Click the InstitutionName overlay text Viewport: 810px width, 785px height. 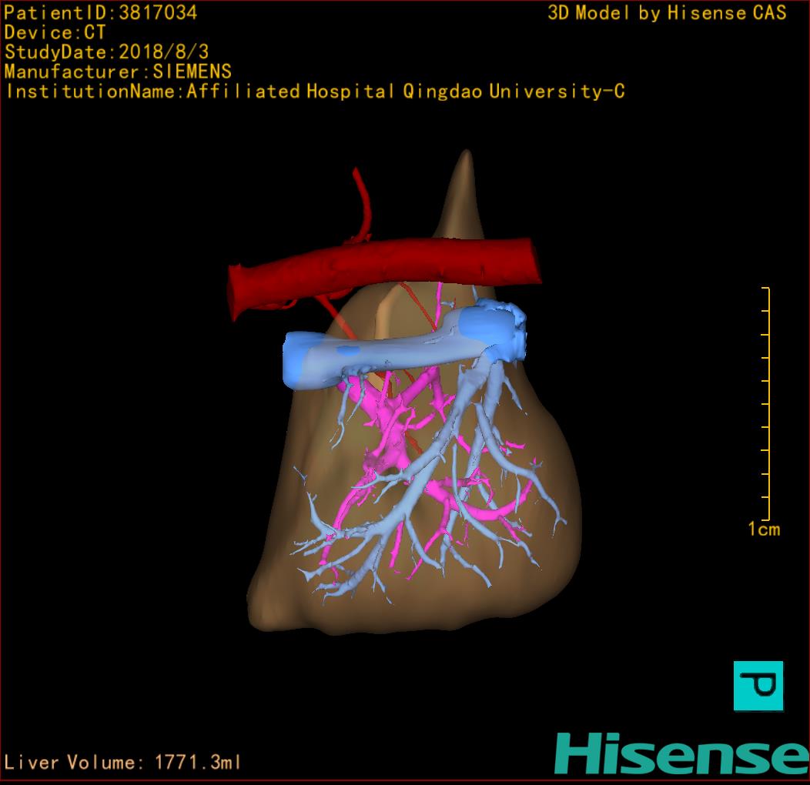click(314, 92)
